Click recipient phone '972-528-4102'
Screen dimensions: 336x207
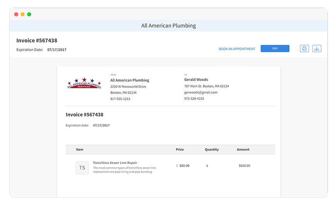click(194, 99)
